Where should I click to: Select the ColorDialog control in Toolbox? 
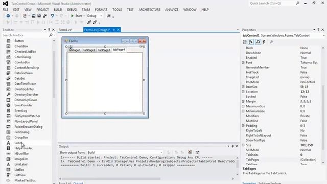pyautogui.click(x=22, y=57)
